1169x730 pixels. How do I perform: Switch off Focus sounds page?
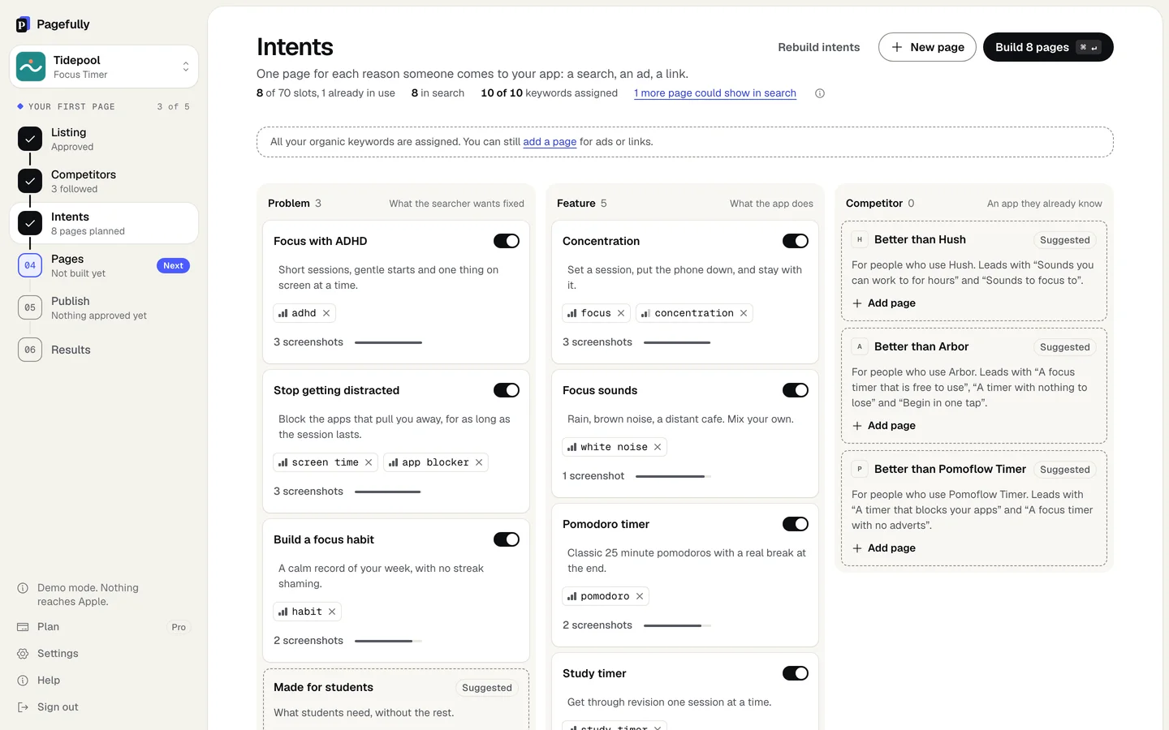(796, 390)
